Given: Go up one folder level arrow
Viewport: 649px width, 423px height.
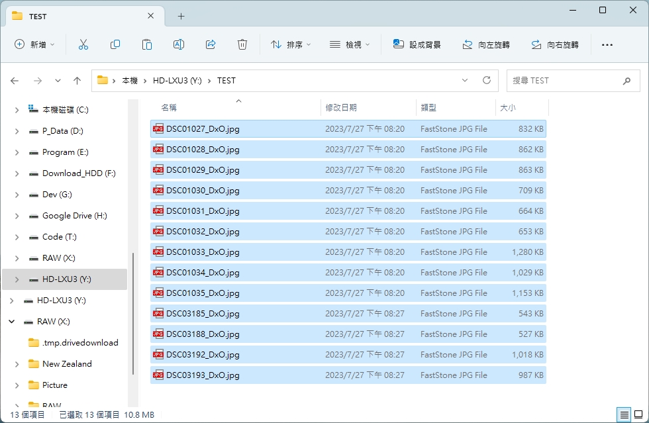Looking at the screenshot, I should [77, 80].
